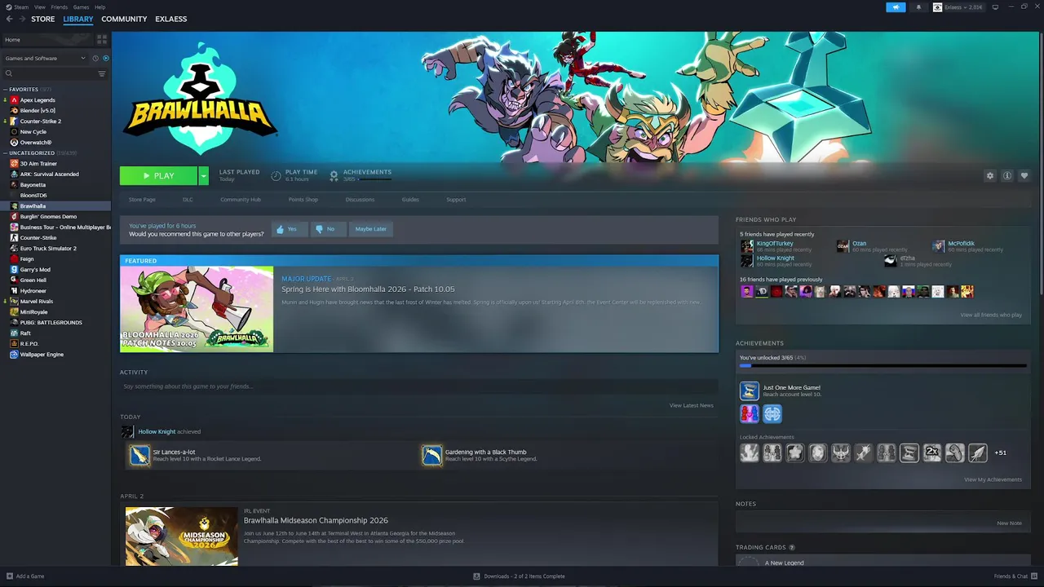Image resolution: width=1044 pixels, height=587 pixels.
Task: Switch to the COMMUNITY tab
Action: pyautogui.click(x=124, y=19)
